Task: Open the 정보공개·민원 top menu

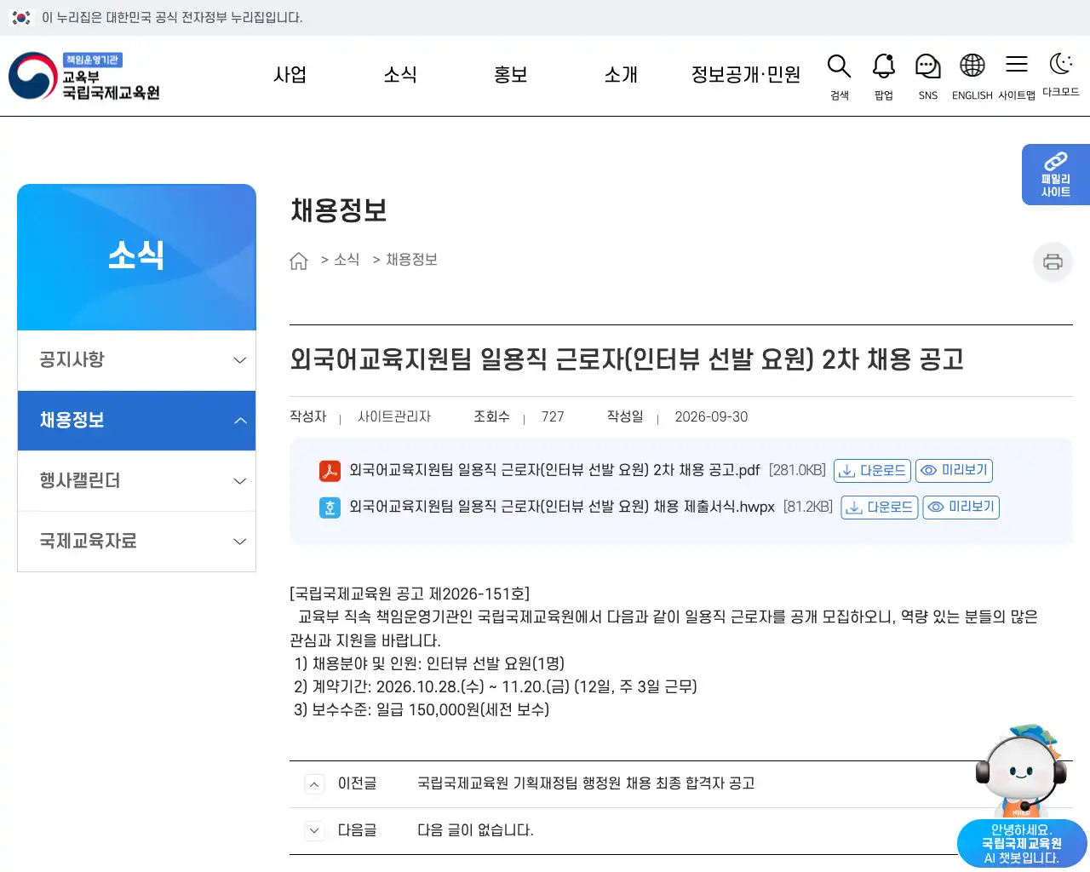Action: 746,75
